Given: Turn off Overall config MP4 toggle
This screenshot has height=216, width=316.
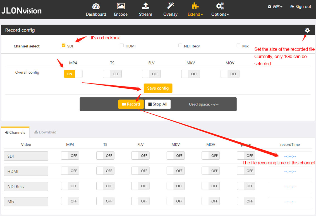Looking at the screenshot, I should click(x=73, y=74).
